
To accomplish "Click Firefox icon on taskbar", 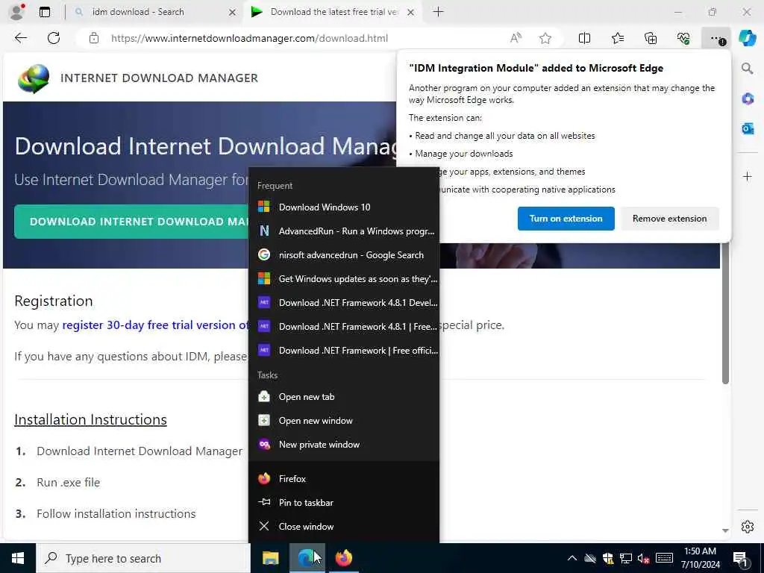I will [x=343, y=558].
